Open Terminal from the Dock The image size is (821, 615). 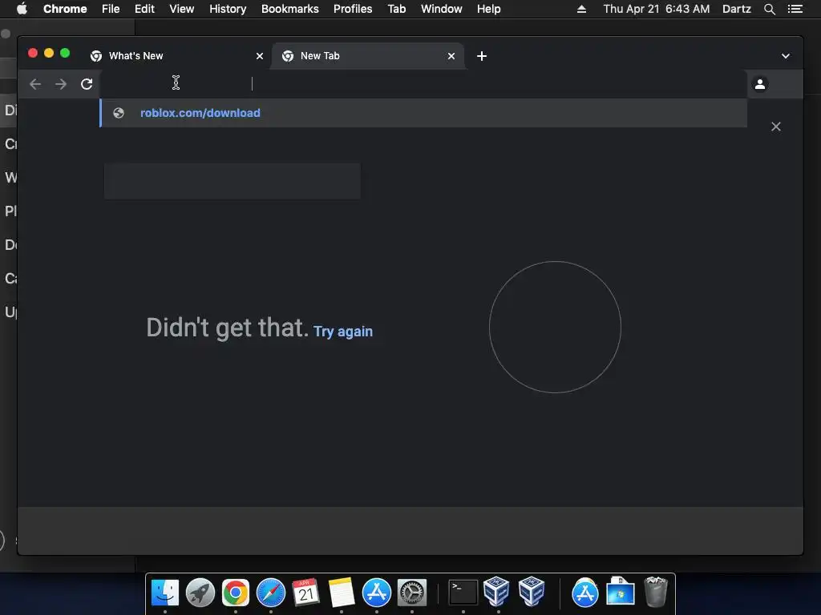463,593
